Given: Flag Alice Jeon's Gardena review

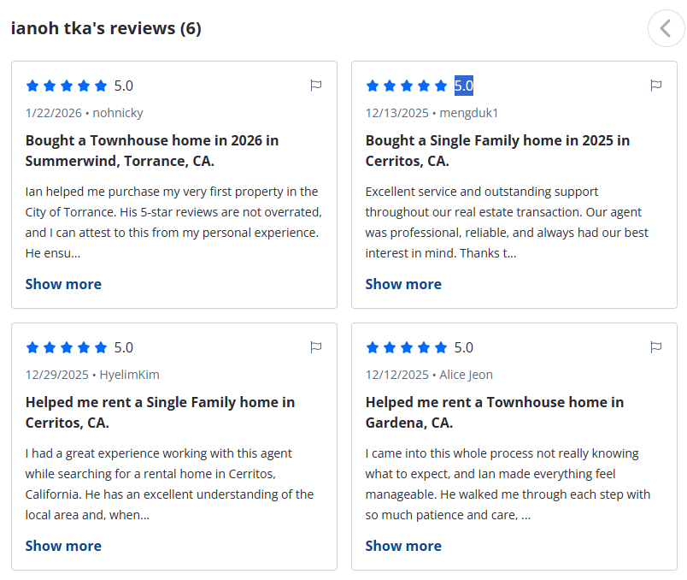Looking at the screenshot, I should click(x=655, y=347).
